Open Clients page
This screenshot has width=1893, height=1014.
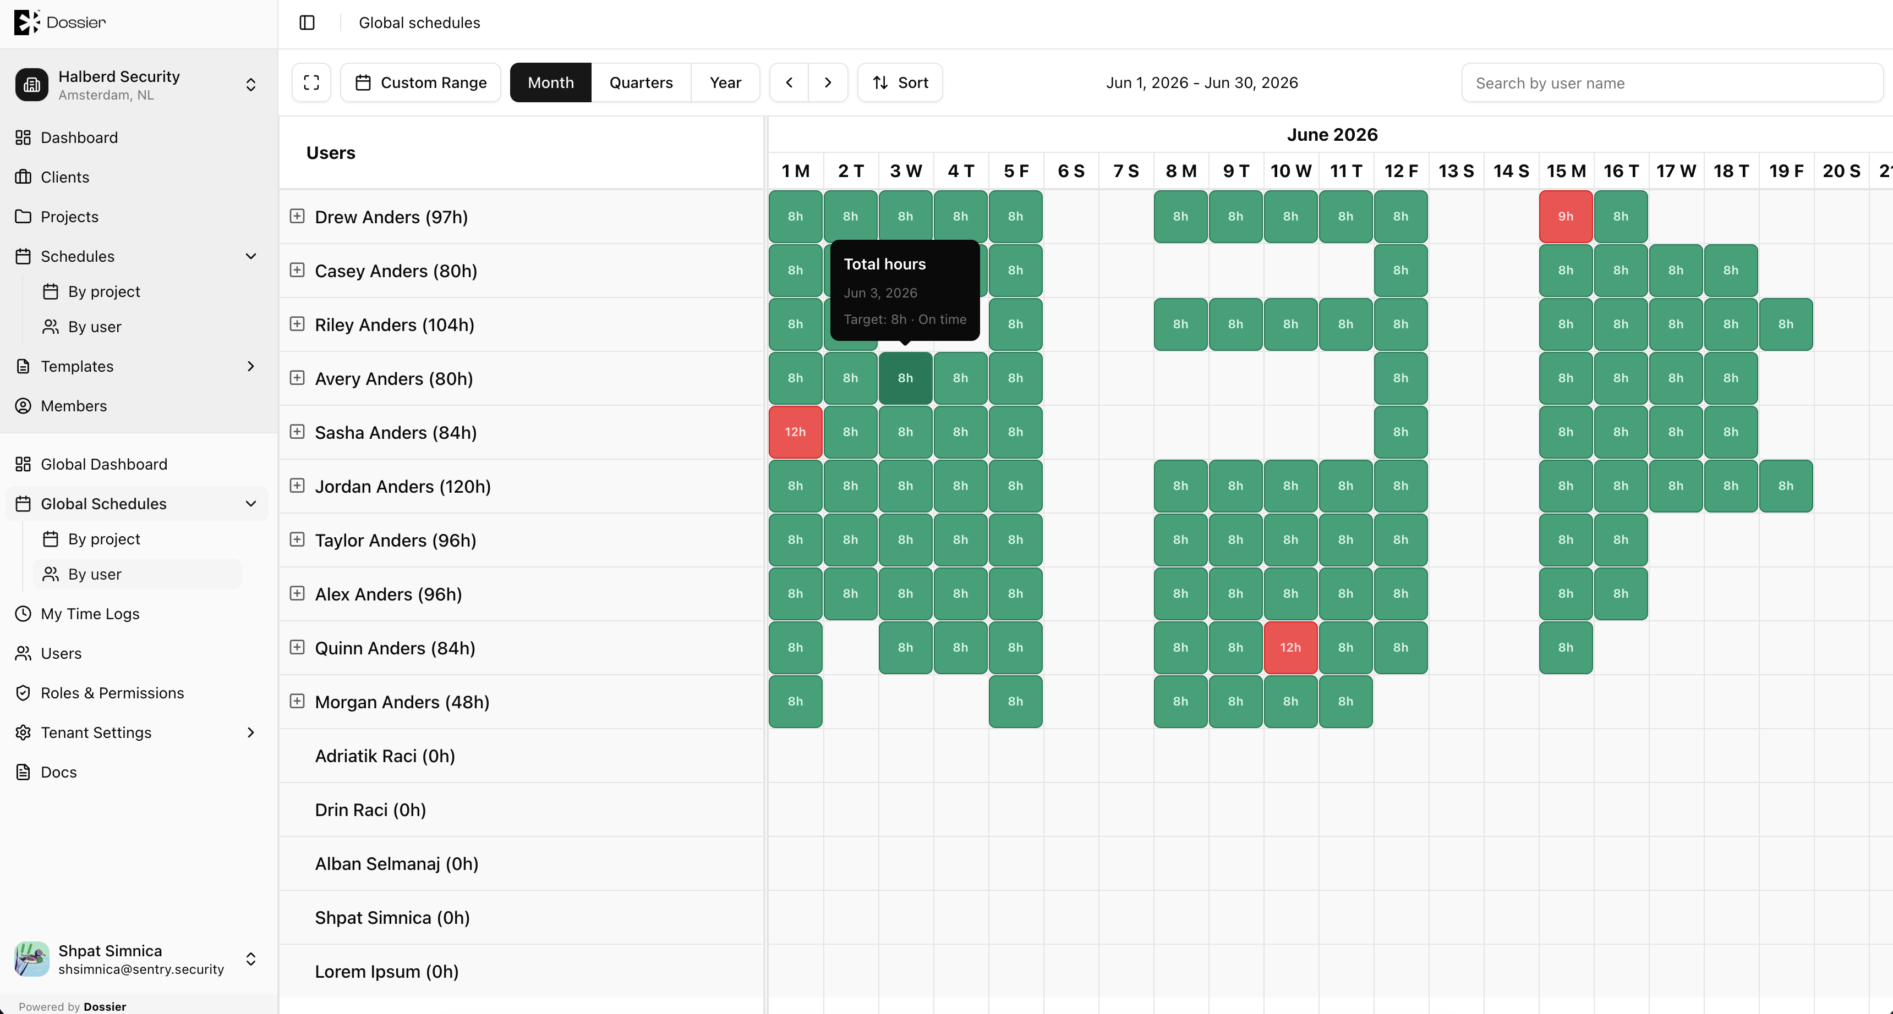pos(65,177)
